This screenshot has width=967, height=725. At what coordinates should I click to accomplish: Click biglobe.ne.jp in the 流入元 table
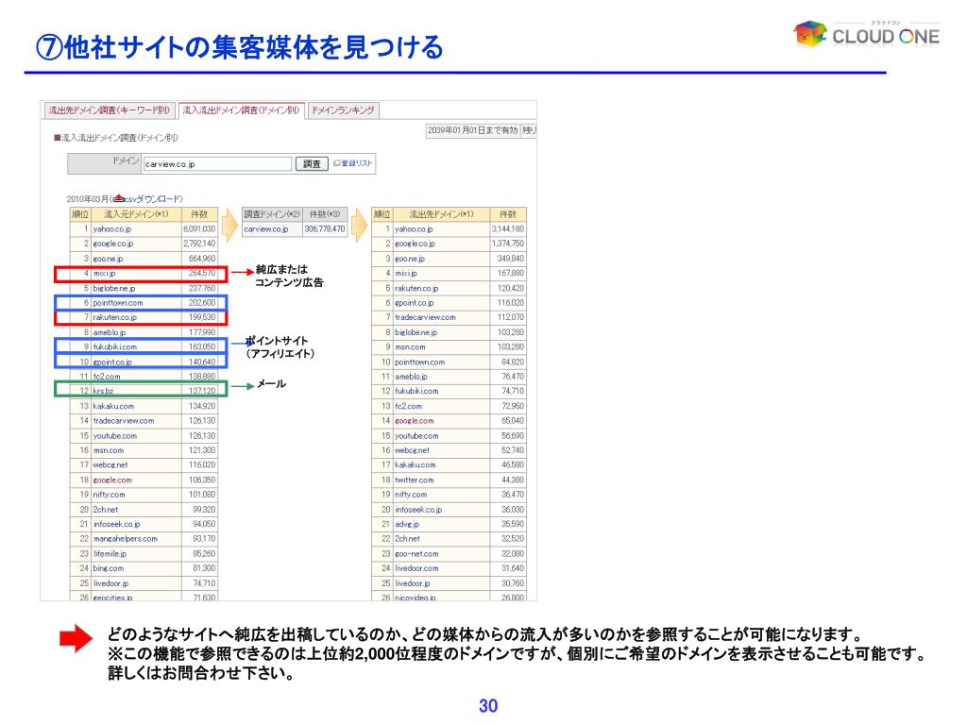pyautogui.click(x=114, y=288)
